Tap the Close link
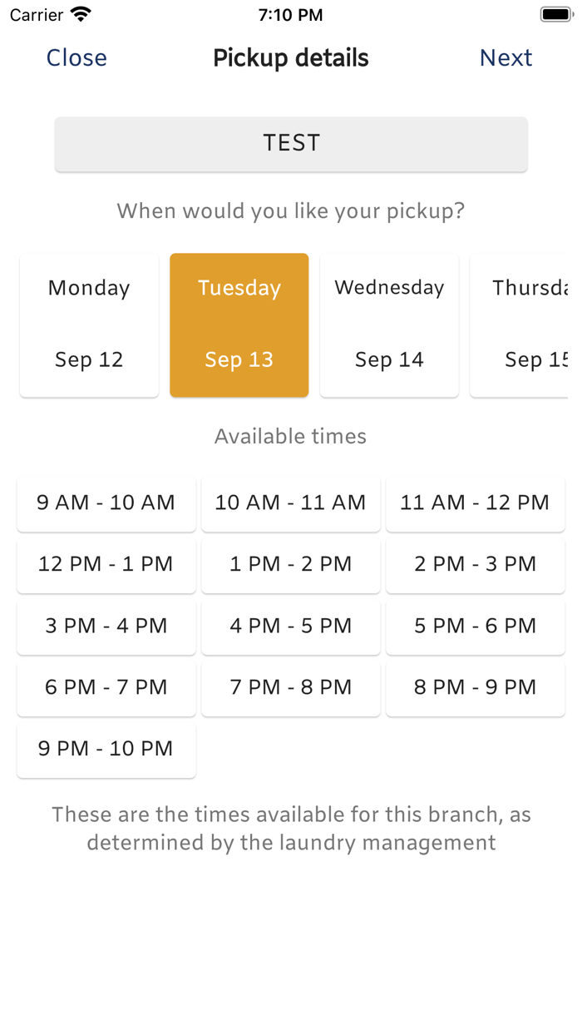582x1035 pixels. coord(76,58)
